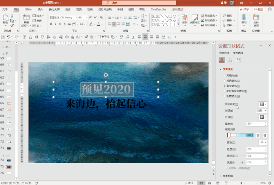Select the Pattern fill radio option
The image size is (274, 185).
tap(224, 96)
